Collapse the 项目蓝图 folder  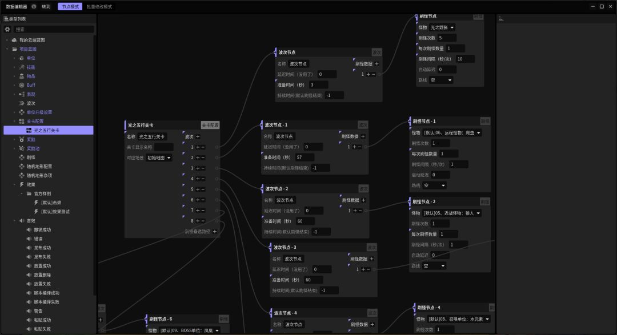tap(7, 49)
